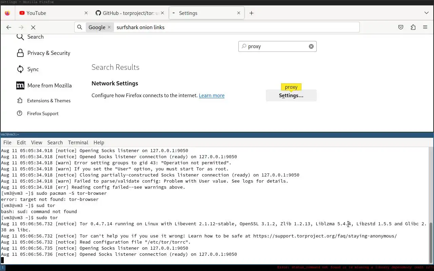Viewport: 434px width, 271px height.
Task: Open the terminal View menu
Action: [36, 142]
